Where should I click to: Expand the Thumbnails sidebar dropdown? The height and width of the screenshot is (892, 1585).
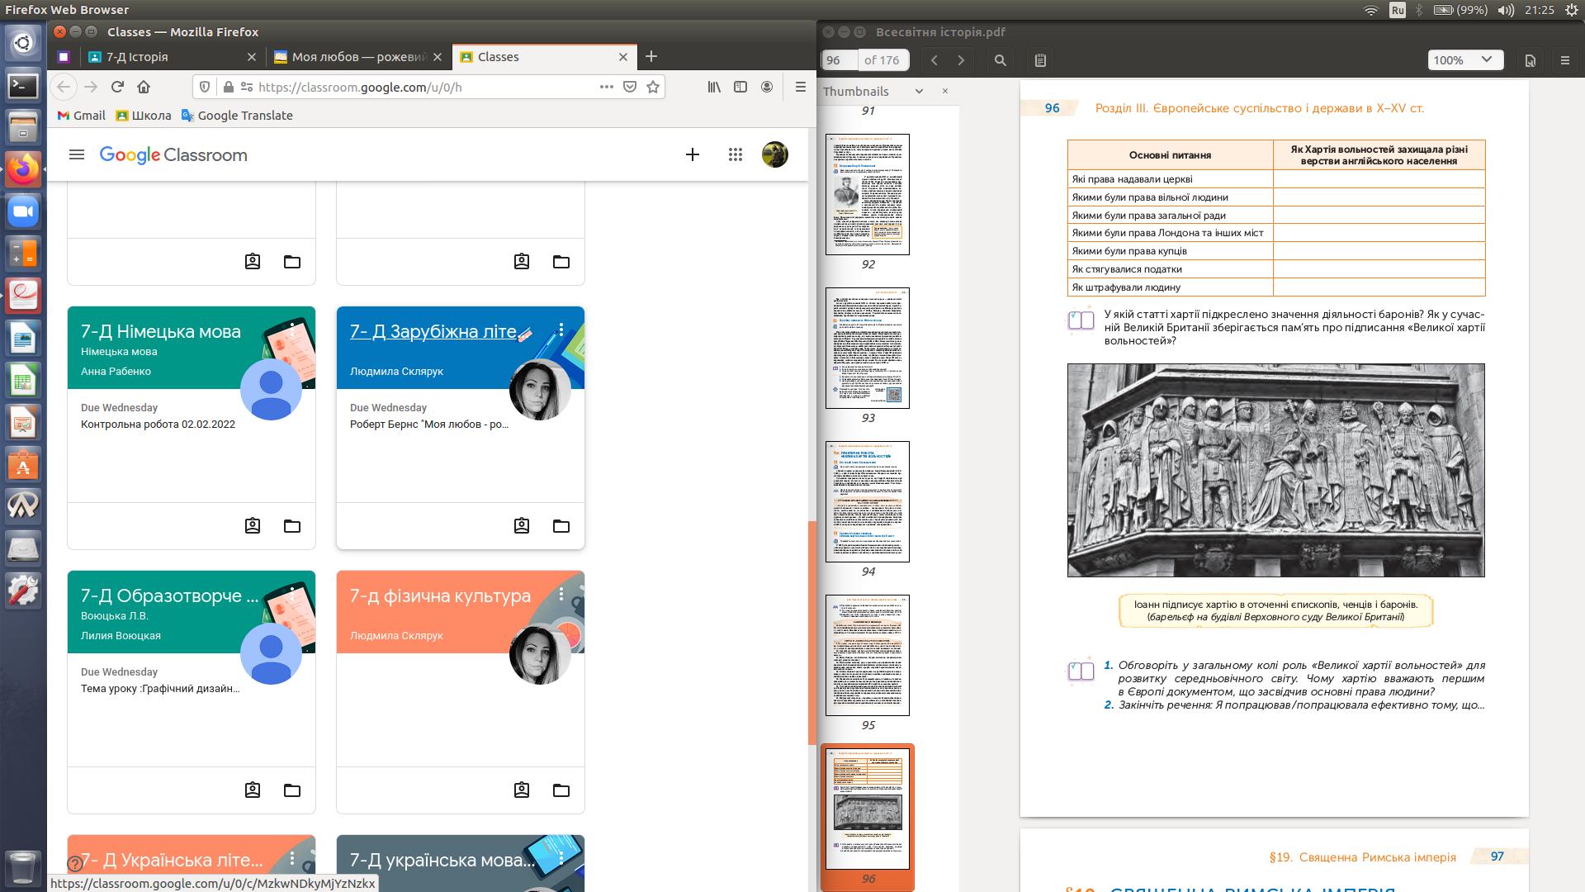[919, 92]
